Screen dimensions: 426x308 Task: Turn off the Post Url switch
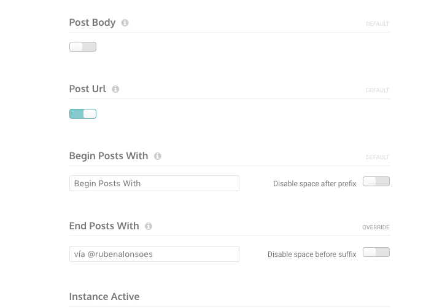point(83,114)
